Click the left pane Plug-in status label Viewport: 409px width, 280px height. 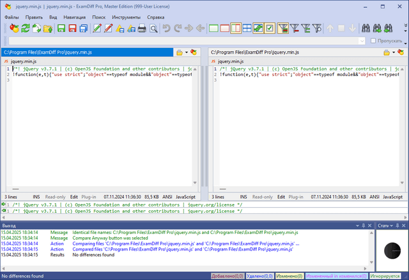[x=89, y=197]
